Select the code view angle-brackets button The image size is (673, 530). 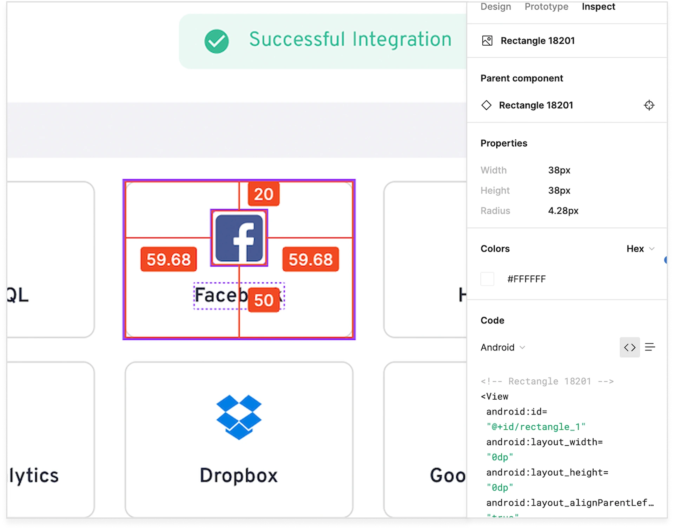[629, 347]
